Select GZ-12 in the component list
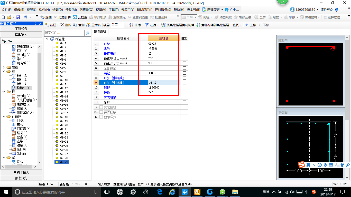351x197 pixels. (x=64, y=88)
